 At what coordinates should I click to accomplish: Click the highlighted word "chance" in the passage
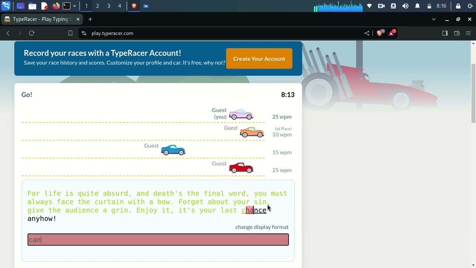pos(254,210)
